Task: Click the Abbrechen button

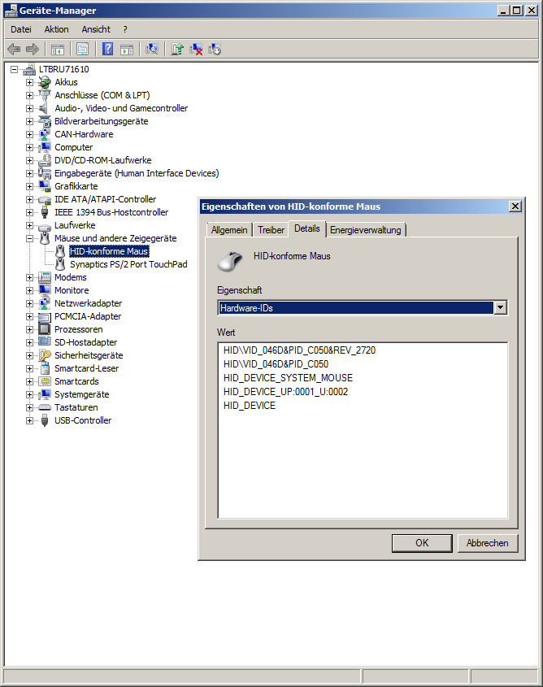Action: tap(488, 543)
